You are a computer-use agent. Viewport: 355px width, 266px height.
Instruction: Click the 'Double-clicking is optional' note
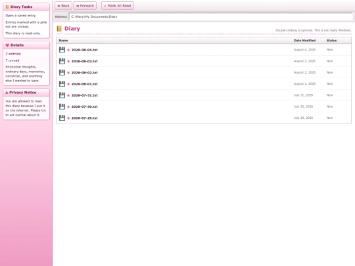314,30
